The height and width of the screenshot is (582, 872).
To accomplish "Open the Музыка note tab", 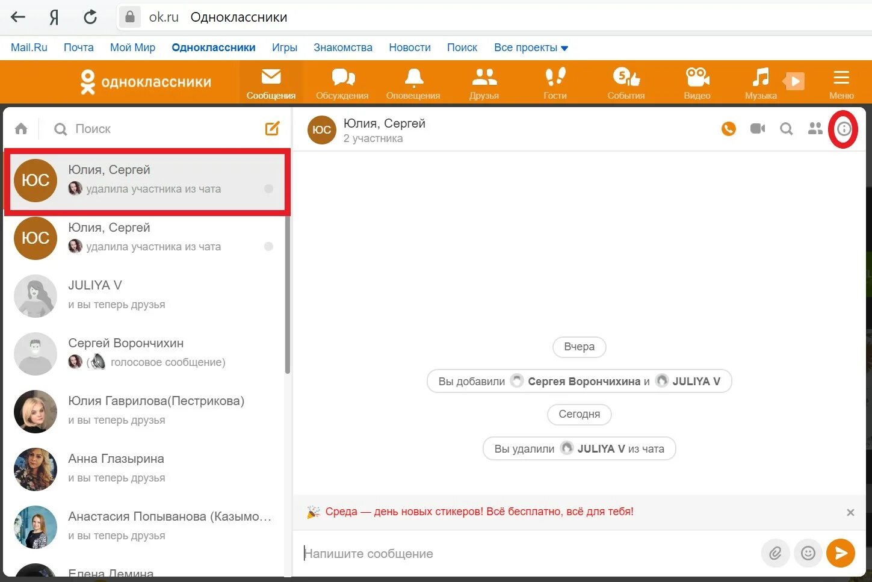I will pyautogui.click(x=761, y=83).
